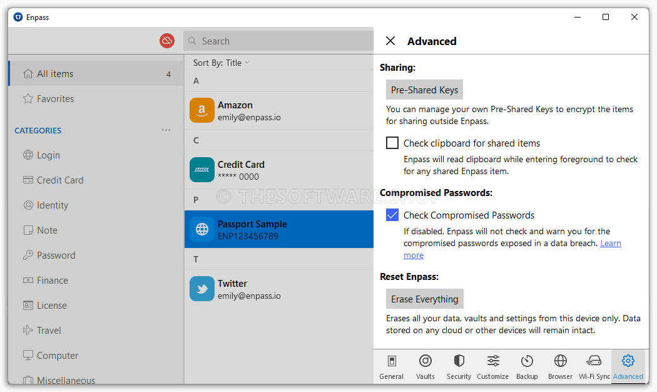Select the Credit Card item title
Viewport: 657px width, 392px height.
[241, 164]
